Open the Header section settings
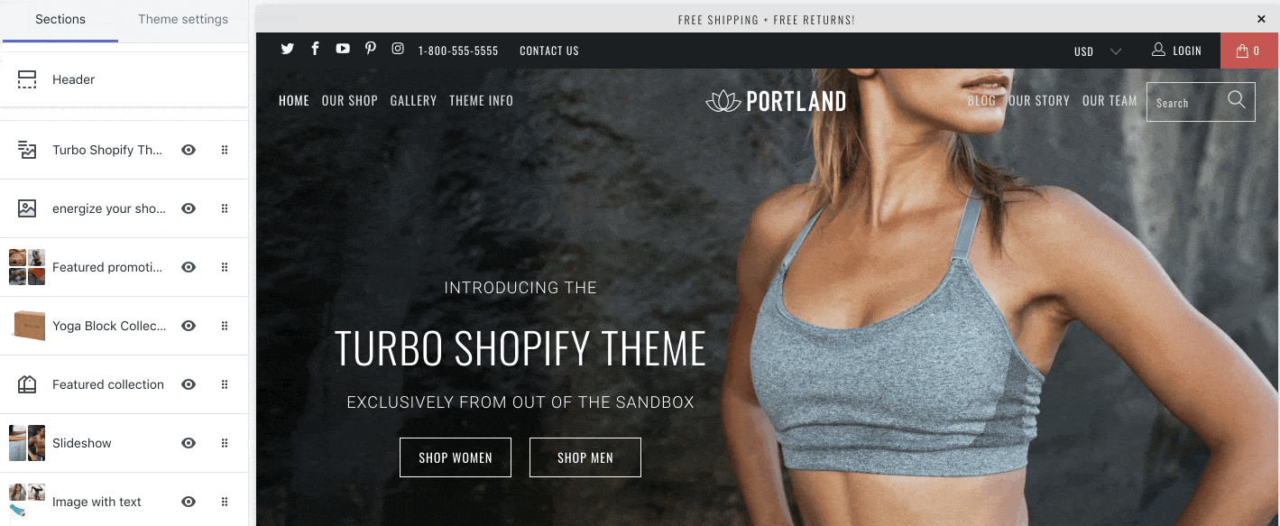Image resolution: width=1280 pixels, height=526 pixels. (x=124, y=79)
